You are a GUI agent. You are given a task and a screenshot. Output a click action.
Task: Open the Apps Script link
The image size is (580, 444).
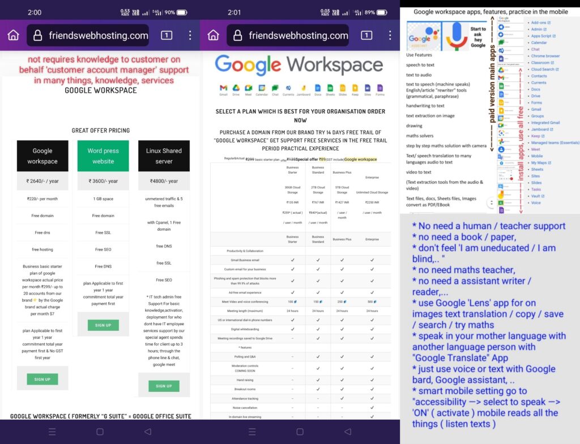pyautogui.click(x=540, y=36)
